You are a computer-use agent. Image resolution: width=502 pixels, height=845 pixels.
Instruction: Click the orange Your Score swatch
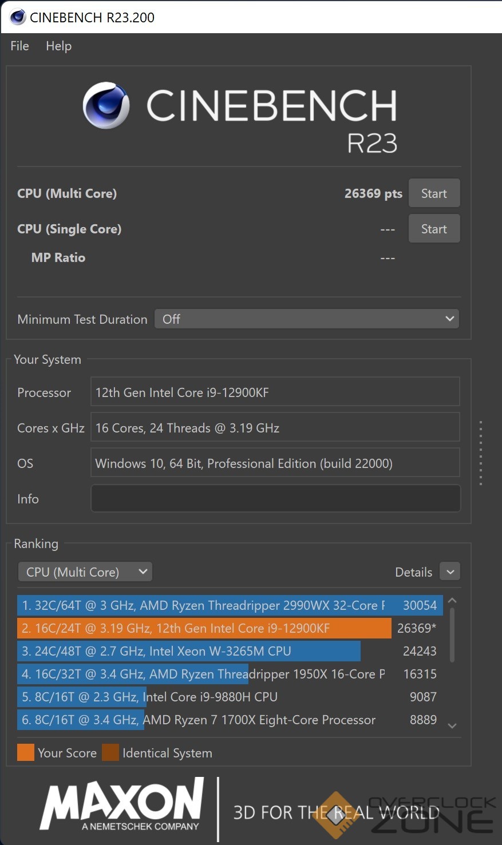point(26,752)
